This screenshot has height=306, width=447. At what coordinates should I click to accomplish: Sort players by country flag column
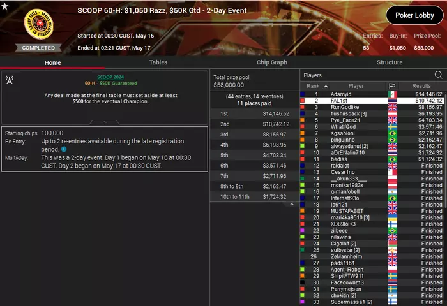(392, 86)
